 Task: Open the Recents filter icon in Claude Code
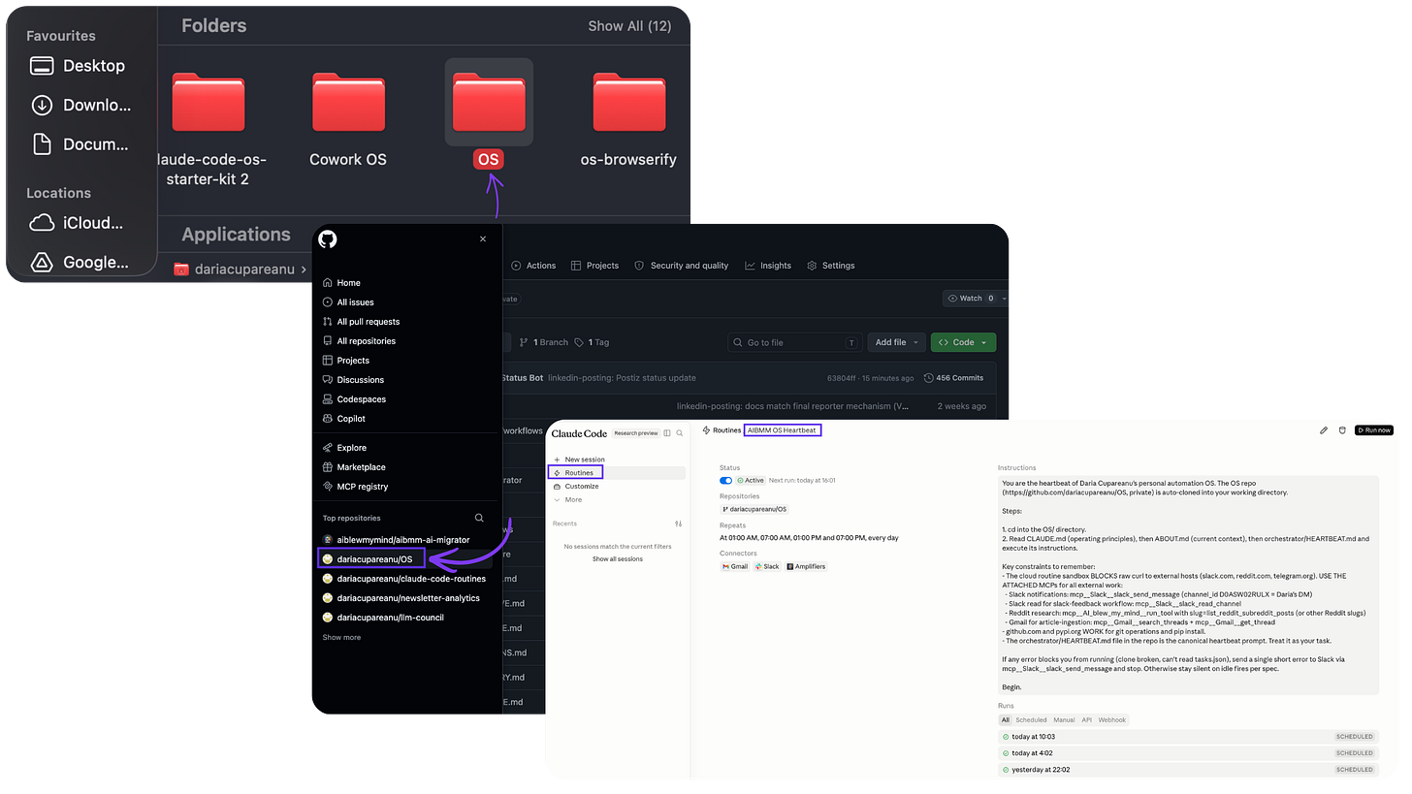click(x=678, y=524)
